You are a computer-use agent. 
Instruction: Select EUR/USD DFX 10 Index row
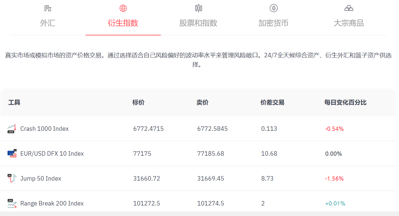point(52,154)
